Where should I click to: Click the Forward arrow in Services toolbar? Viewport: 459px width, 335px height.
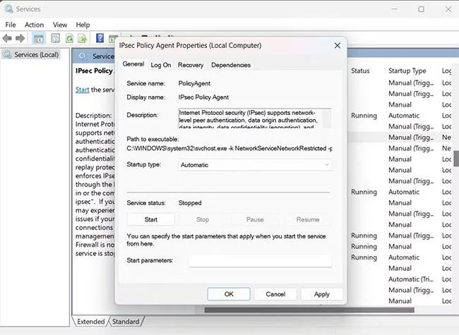20,38
